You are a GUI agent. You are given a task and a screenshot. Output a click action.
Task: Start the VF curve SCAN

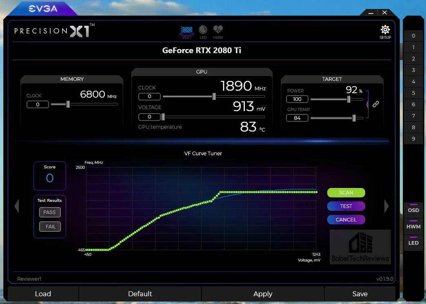346,193
